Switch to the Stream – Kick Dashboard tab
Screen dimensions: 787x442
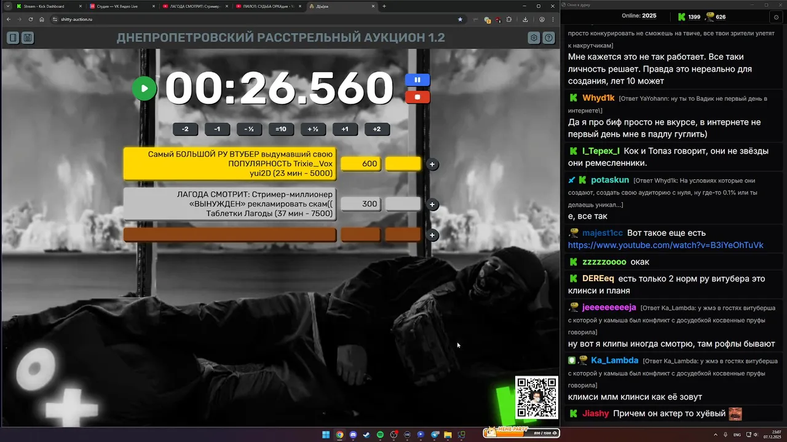click(49, 6)
